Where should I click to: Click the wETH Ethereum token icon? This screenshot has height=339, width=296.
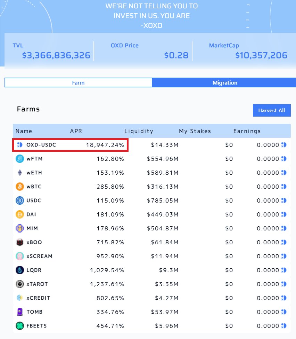tap(20, 173)
